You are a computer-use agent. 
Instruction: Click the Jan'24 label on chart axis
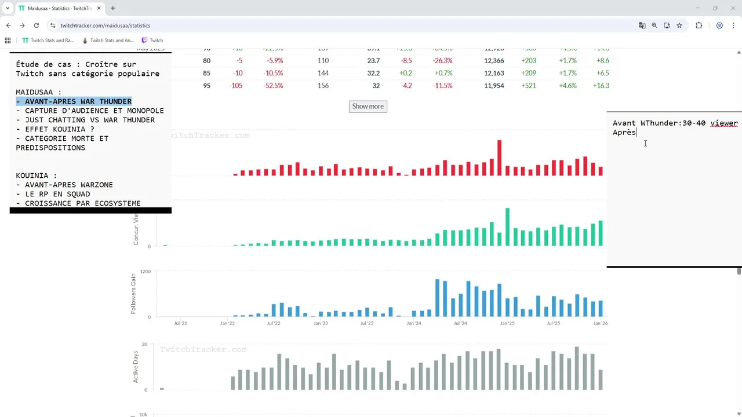point(414,323)
